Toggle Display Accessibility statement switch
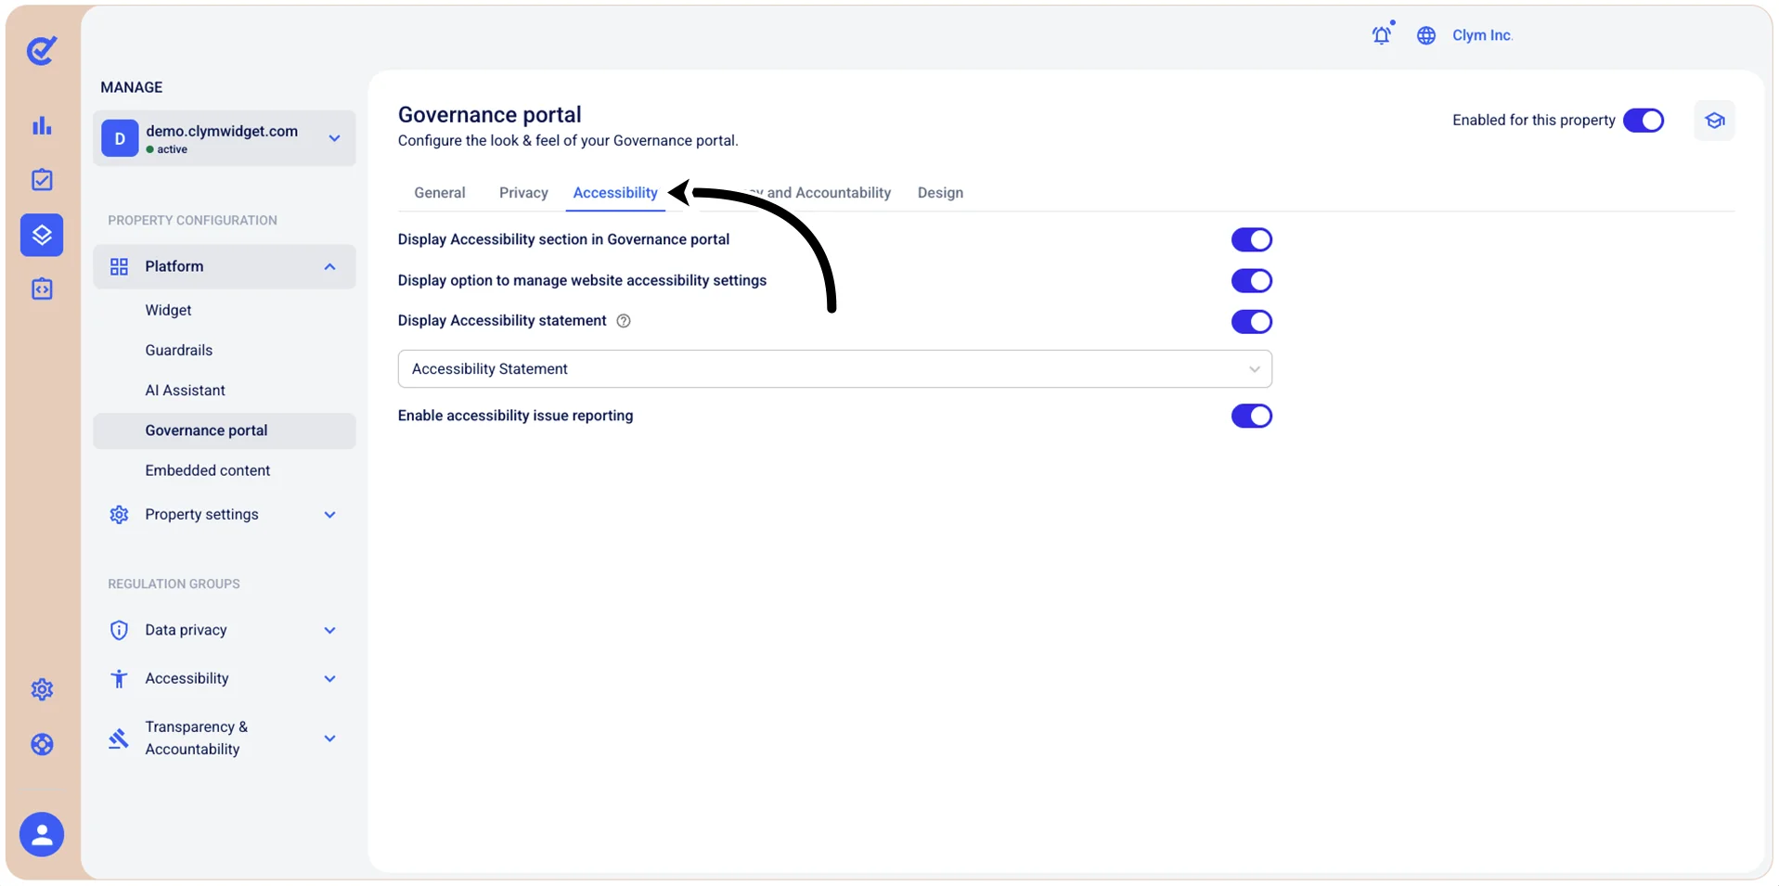This screenshot has height=886, width=1779. 1251,322
